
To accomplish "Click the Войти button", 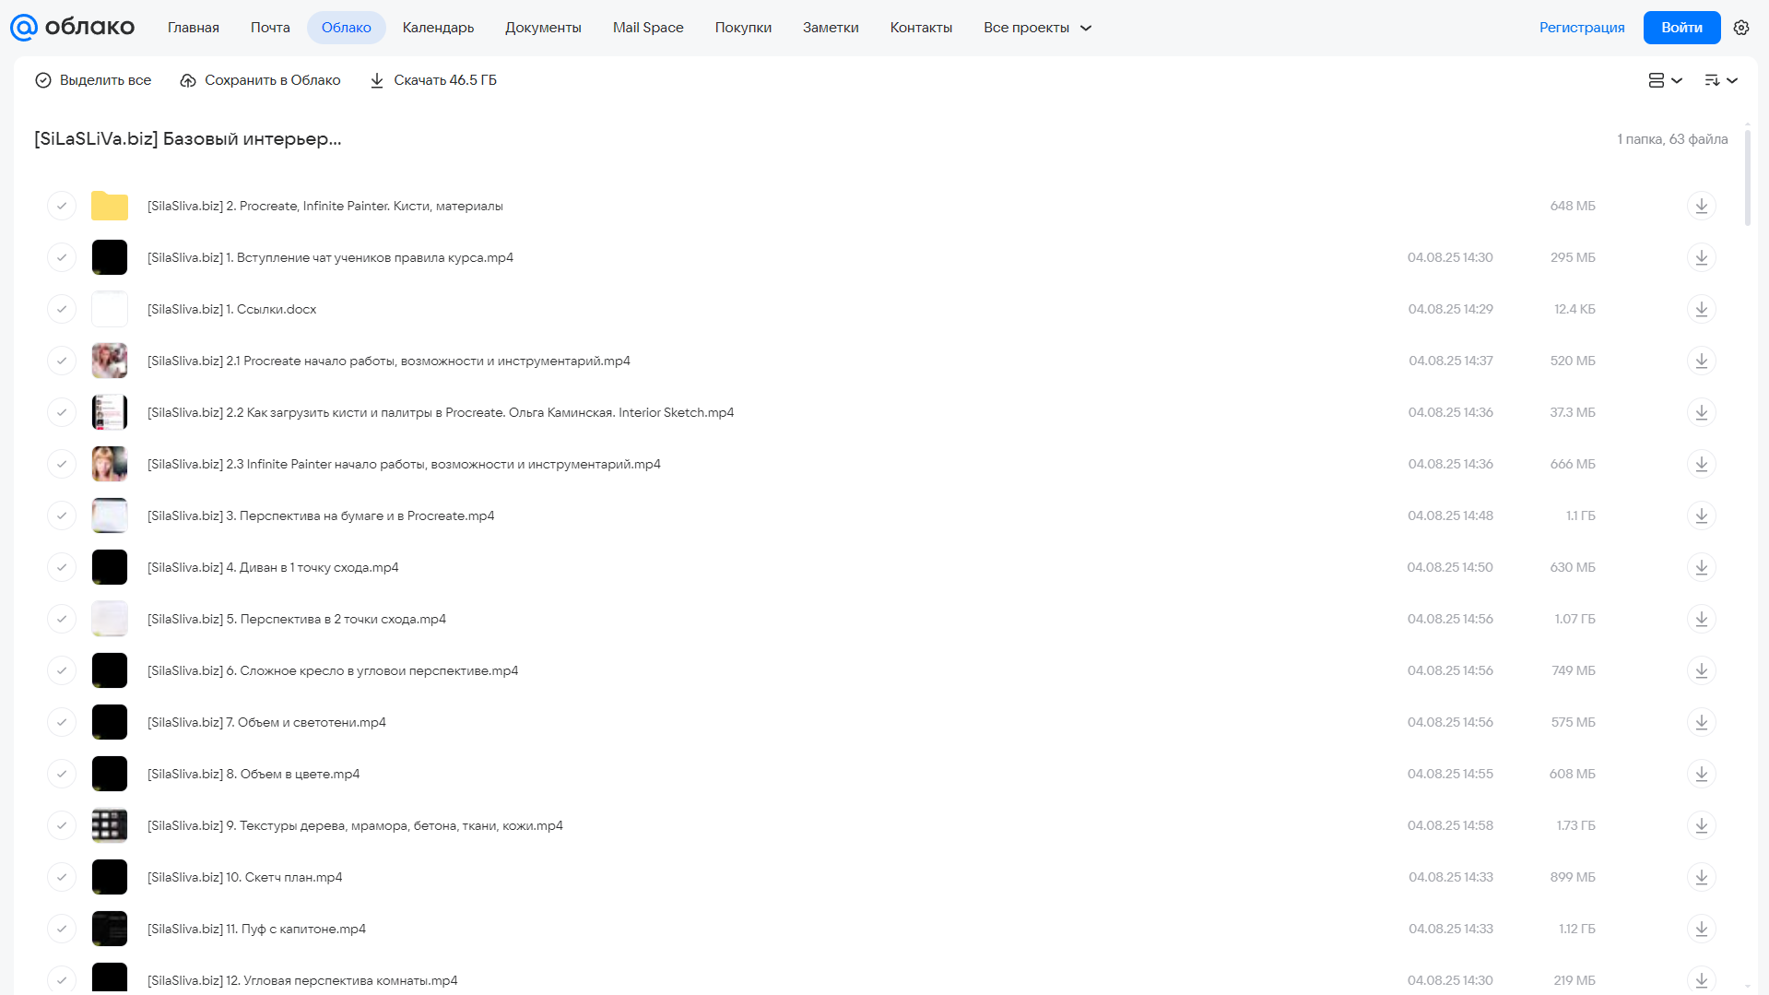I will click(x=1681, y=28).
